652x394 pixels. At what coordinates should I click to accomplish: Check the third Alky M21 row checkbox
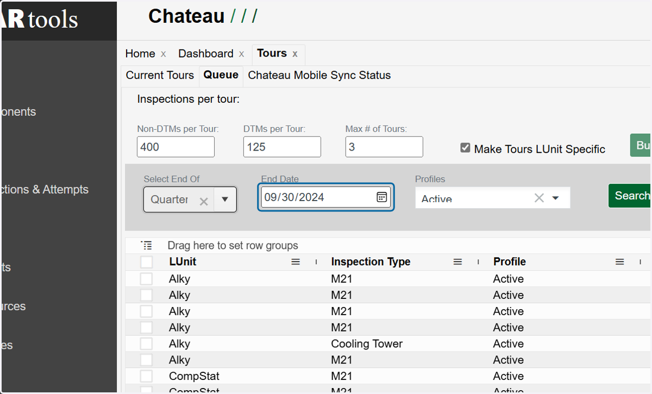click(147, 311)
